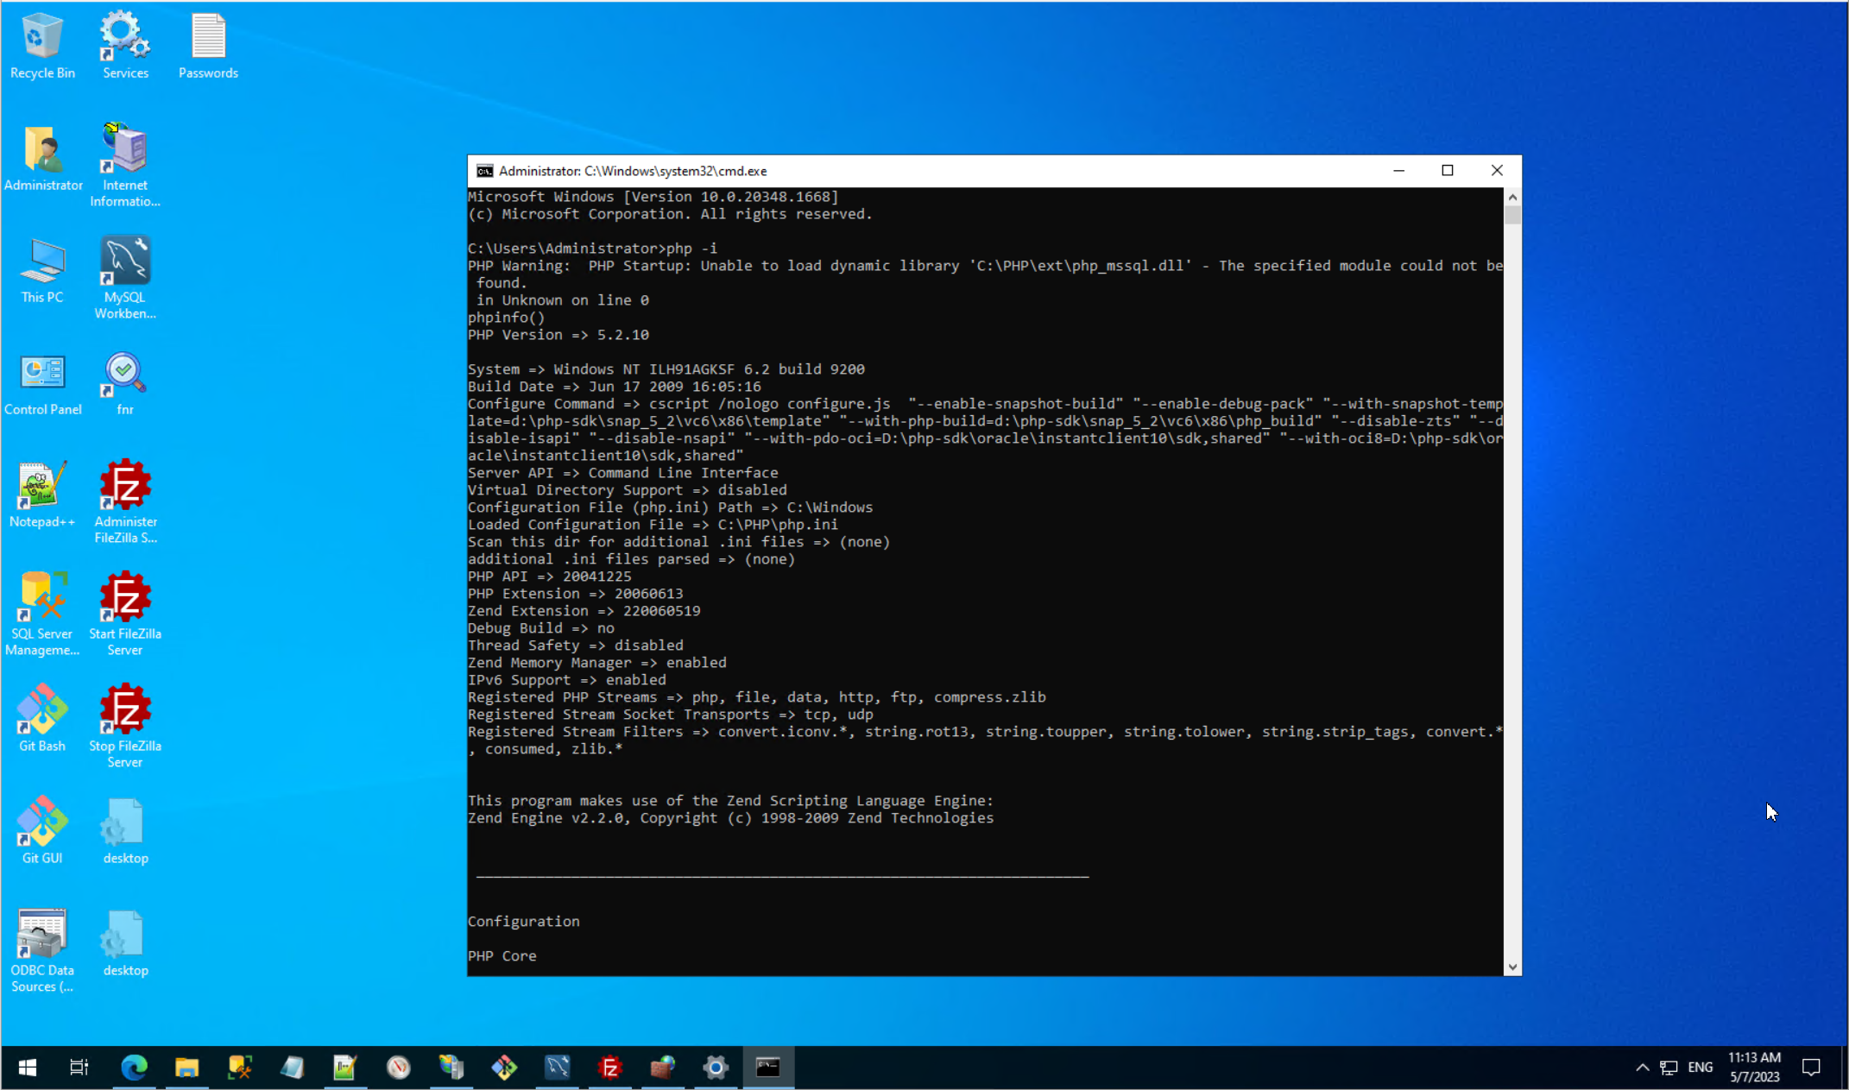The width and height of the screenshot is (1849, 1090).
Task: Click the taskbar clock and date
Action: click(x=1754, y=1068)
